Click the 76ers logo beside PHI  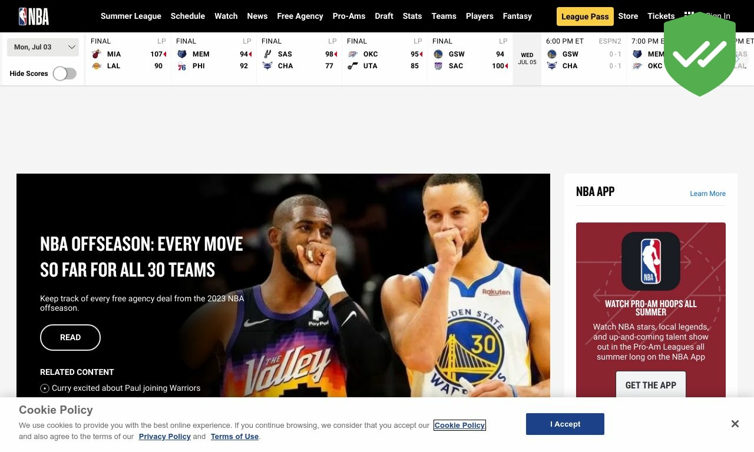pos(182,66)
